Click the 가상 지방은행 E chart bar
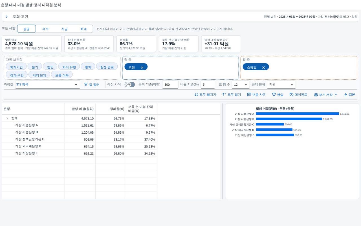The height and width of the screenshot is (226, 361). point(275,135)
